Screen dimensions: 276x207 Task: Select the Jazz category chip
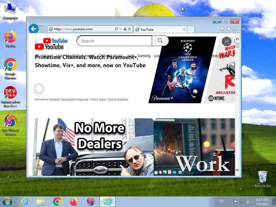(x=131, y=56)
